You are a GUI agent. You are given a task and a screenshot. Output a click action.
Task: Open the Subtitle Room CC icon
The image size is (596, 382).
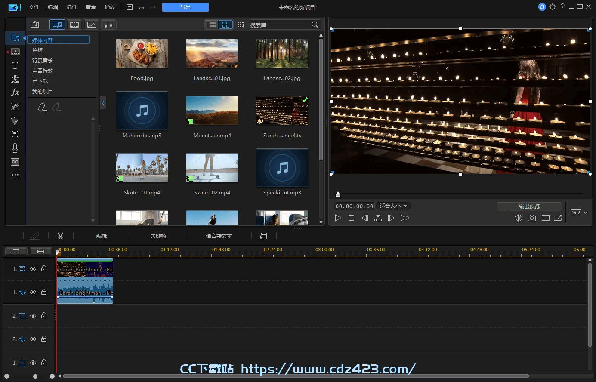[15, 162]
